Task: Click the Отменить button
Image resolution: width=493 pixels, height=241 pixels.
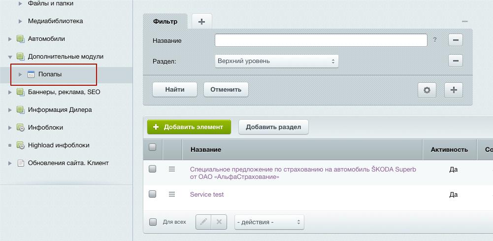Action: tap(226, 89)
